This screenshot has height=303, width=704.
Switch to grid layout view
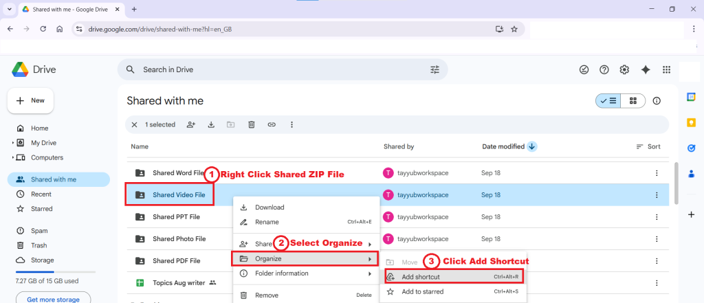click(633, 101)
